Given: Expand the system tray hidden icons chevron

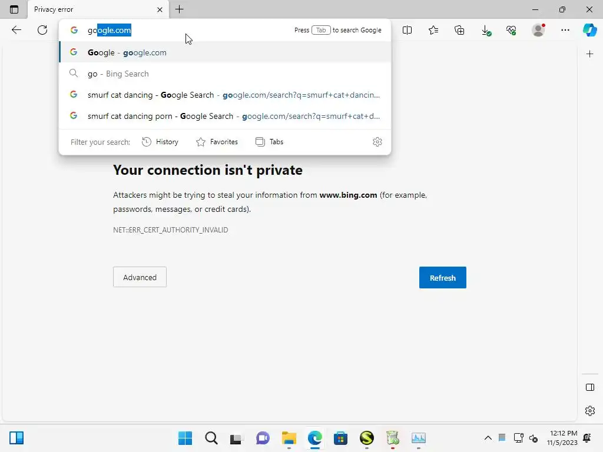Looking at the screenshot, I should pos(488,438).
